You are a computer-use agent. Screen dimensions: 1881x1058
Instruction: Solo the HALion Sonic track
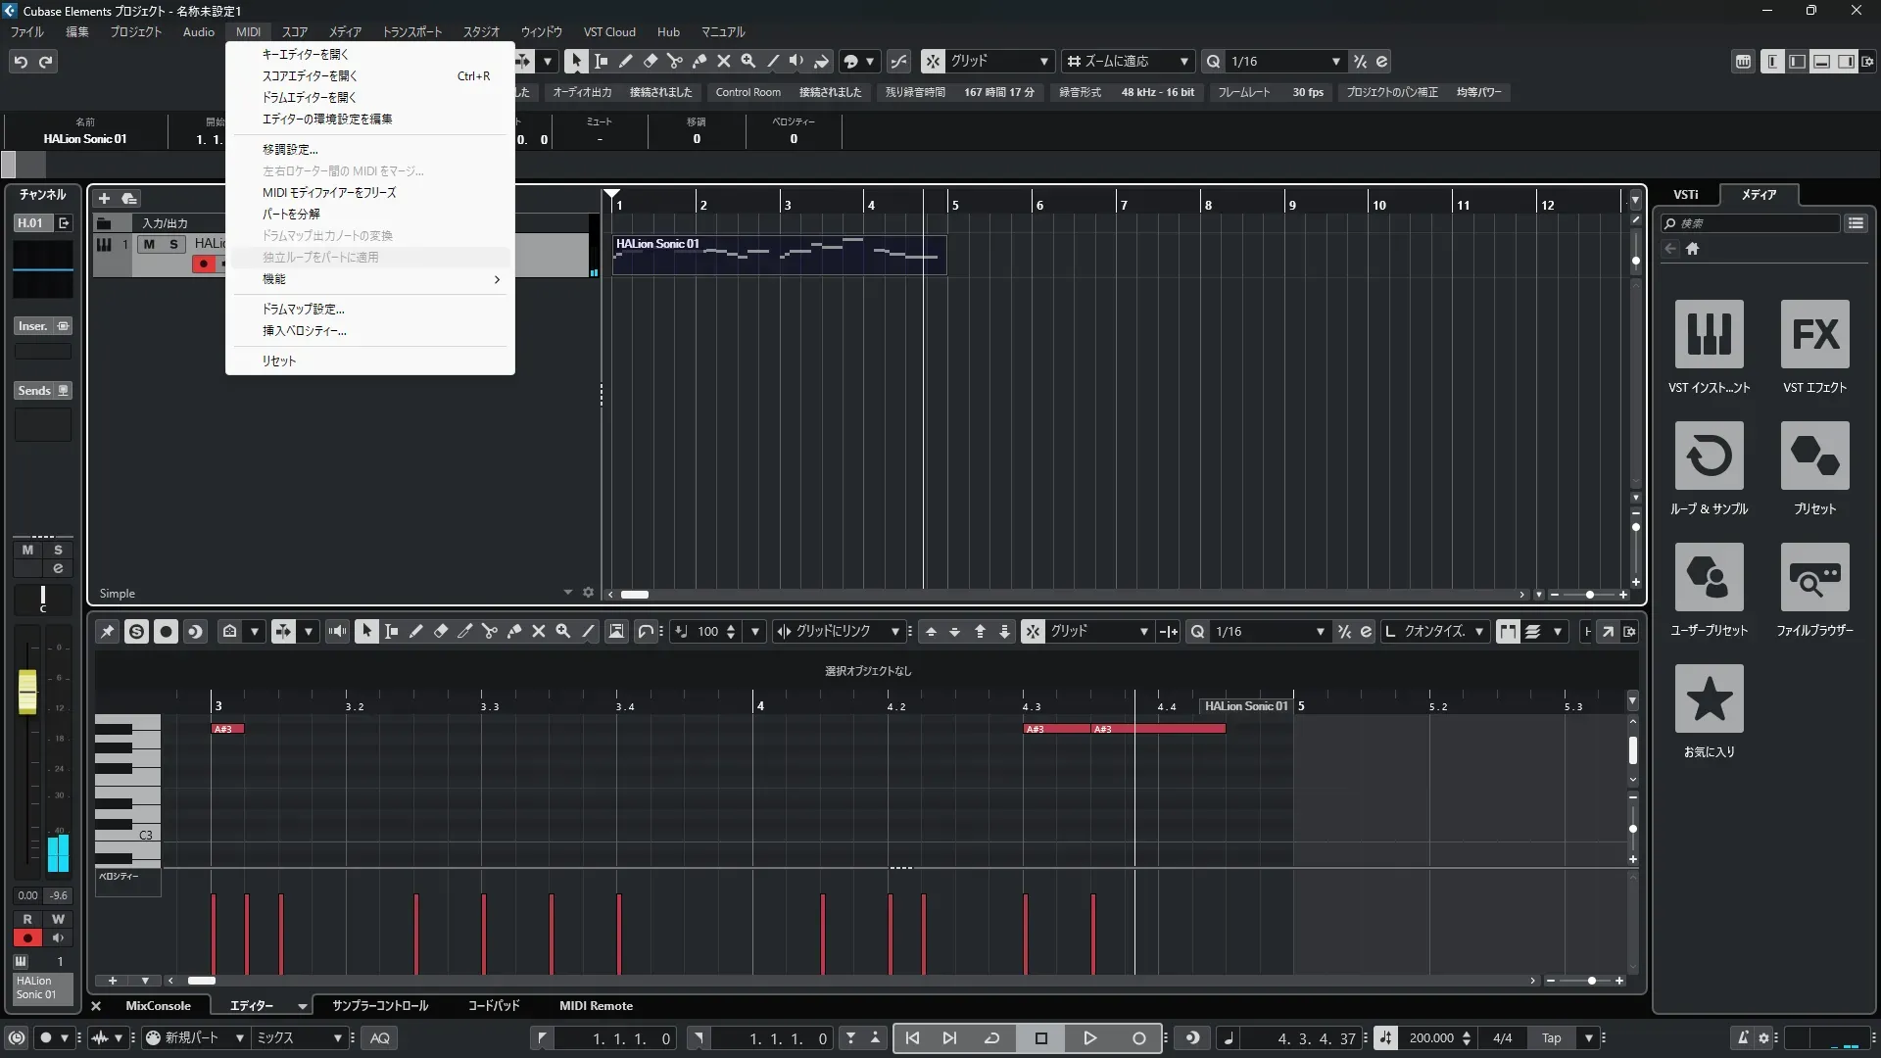click(173, 244)
